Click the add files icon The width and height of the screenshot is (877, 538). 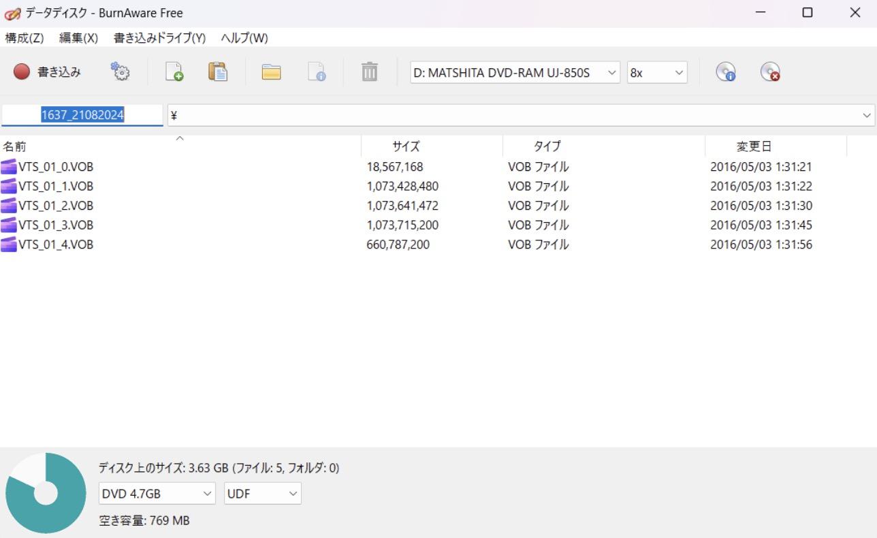coord(174,72)
